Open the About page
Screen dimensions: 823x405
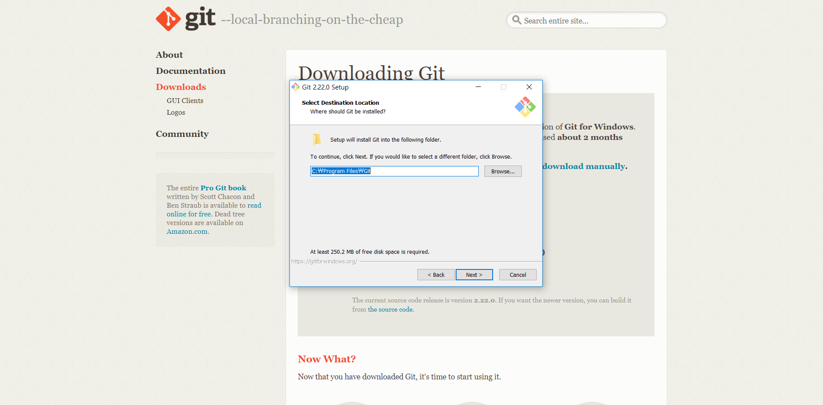(169, 55)
